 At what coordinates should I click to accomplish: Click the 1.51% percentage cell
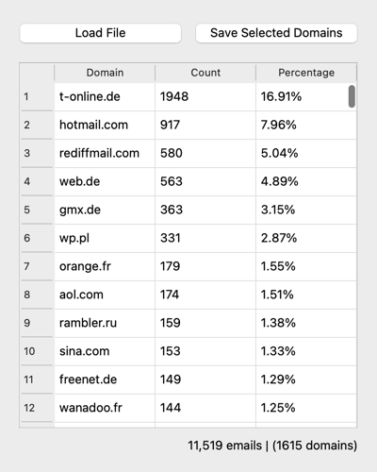pos(306,295)
